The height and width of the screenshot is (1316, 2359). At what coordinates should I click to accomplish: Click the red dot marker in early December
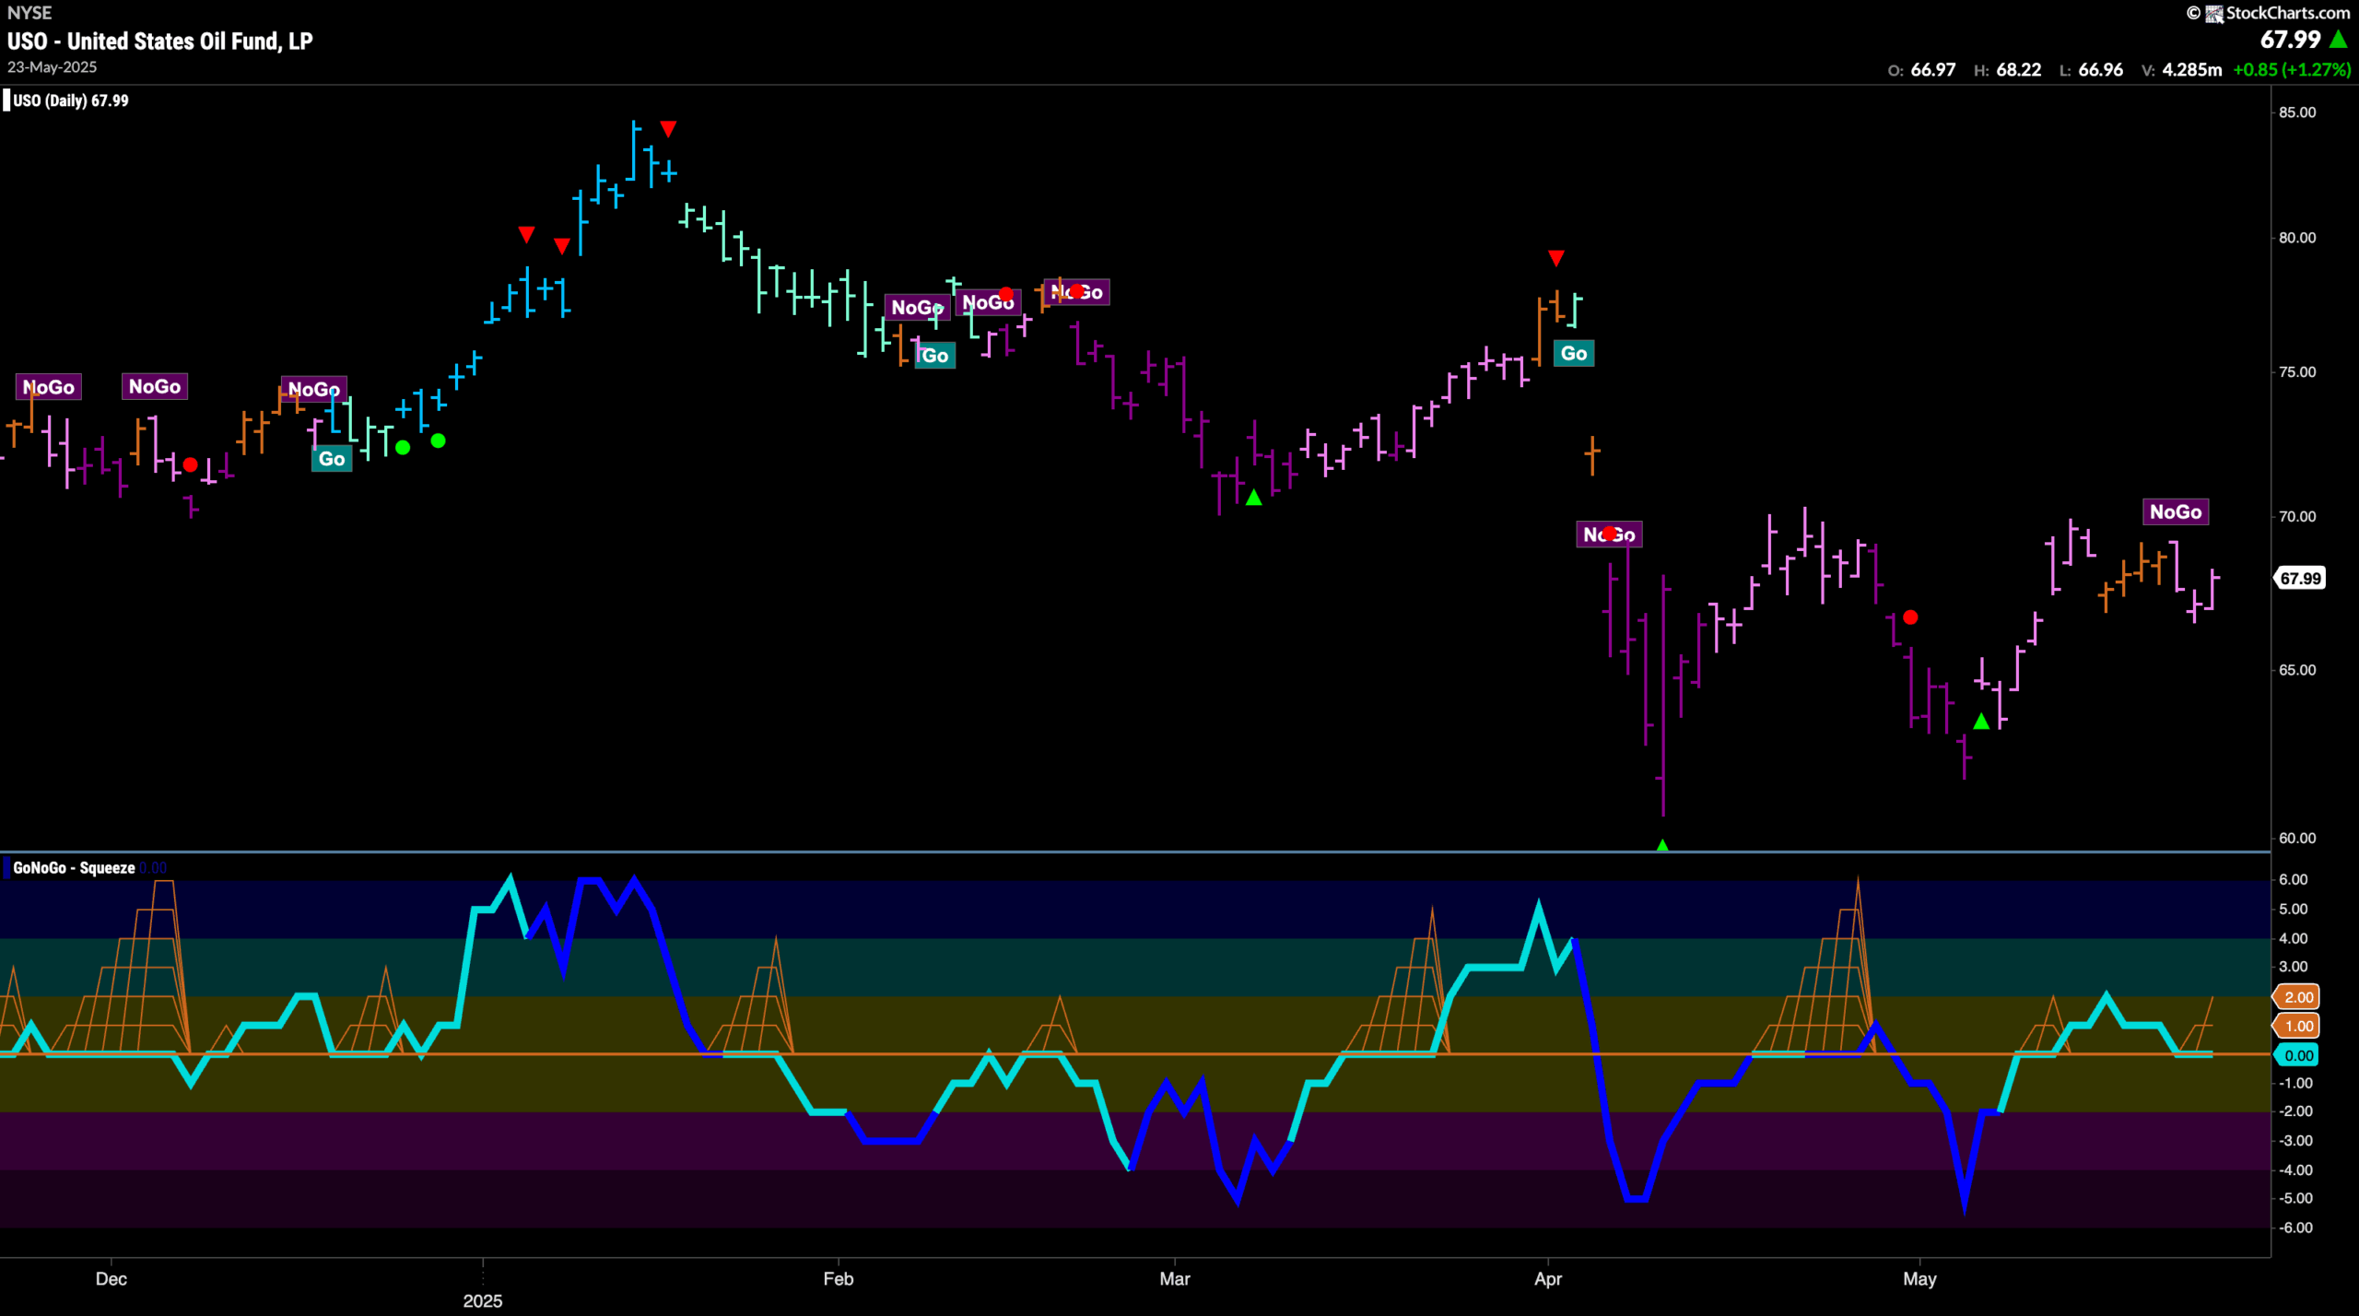[x=191, y=464]
